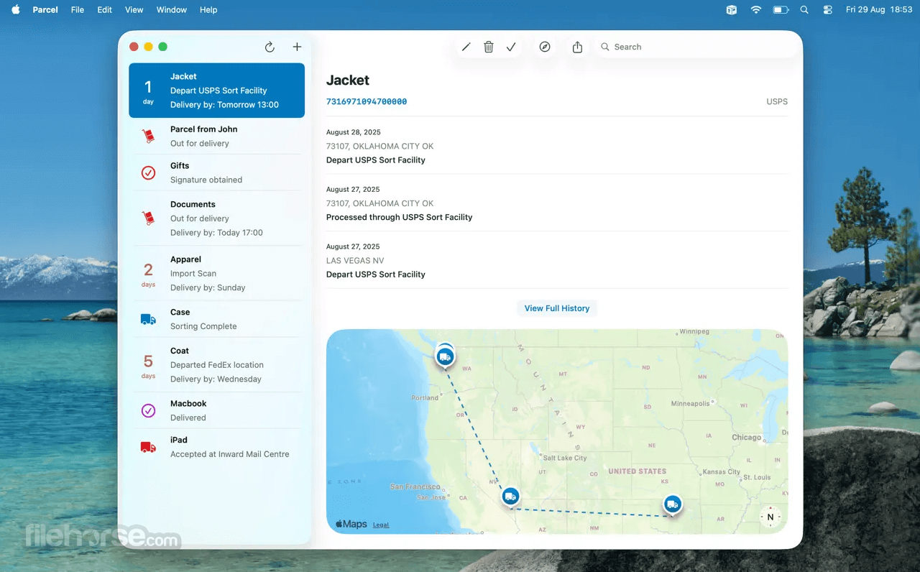Check battery status in menu bar
920x572 pixels.
(x=781, y=10)
